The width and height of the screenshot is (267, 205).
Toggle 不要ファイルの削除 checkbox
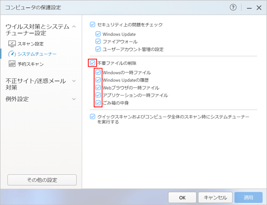click(92, 63)
